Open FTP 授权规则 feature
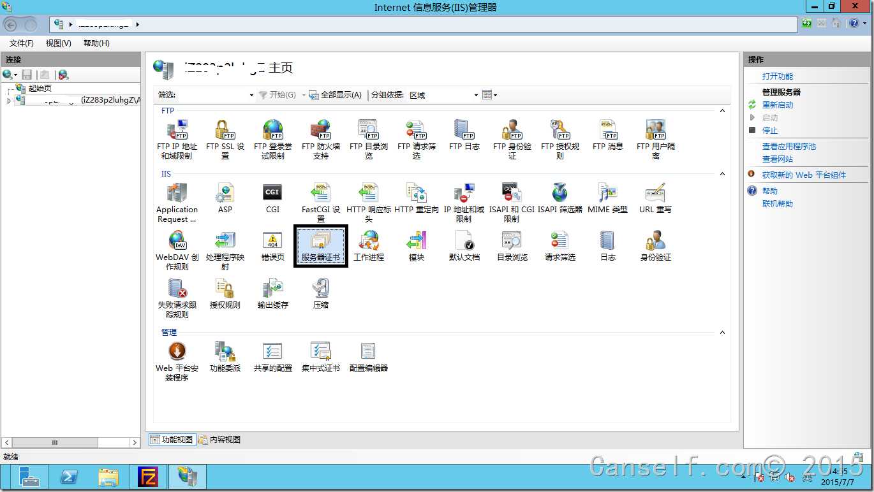 [x=560, y=139]
